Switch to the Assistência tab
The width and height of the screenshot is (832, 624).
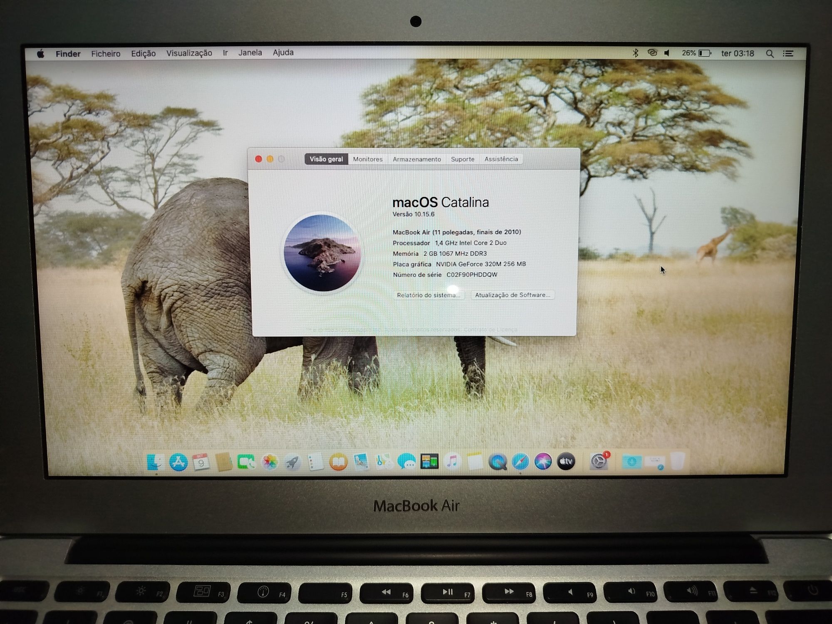(x=501, y=159)
